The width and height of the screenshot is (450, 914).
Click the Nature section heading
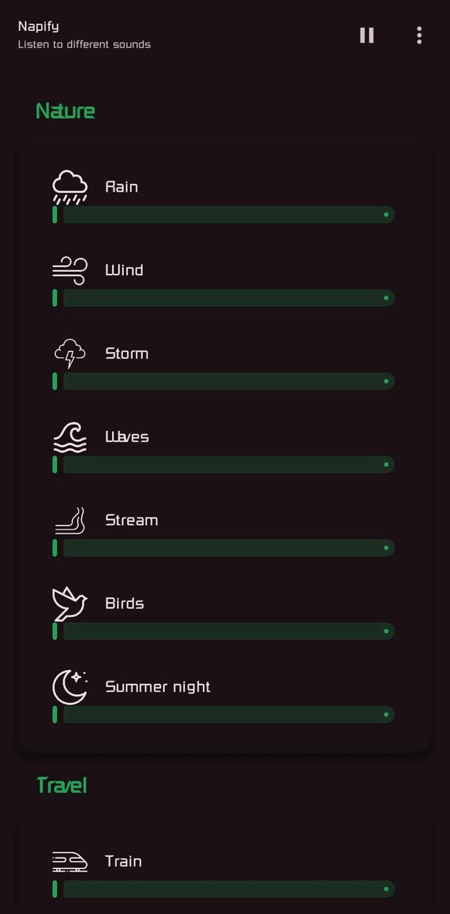(65, 111)
